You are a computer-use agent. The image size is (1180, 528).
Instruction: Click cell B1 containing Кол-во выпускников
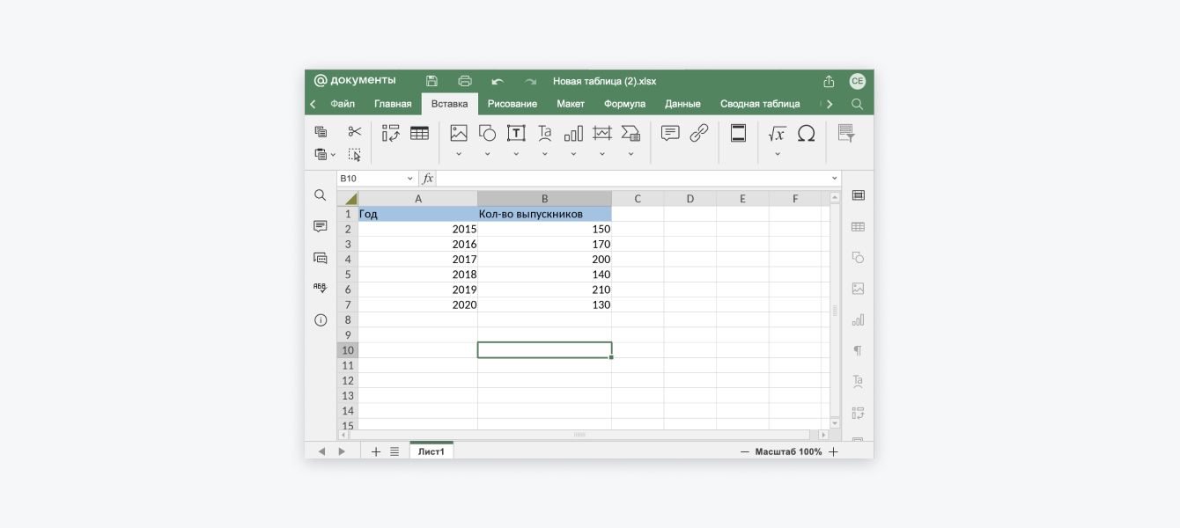(x=543, y=214)
